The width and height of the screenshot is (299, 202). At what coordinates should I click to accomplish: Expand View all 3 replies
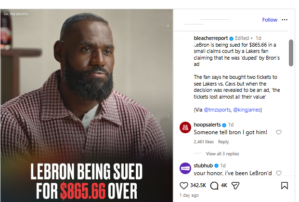(x=222, y=154)
